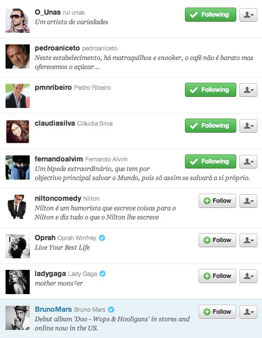Follow Lady Gaga
This screenshot has width=262, height=338.
(217, 276)
